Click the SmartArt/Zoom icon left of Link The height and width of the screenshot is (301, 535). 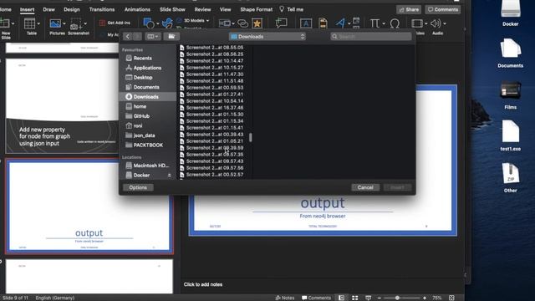pos(225,23)
